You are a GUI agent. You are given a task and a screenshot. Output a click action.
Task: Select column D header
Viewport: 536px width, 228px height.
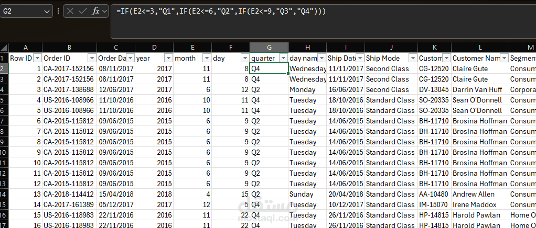tap(154, 48)
